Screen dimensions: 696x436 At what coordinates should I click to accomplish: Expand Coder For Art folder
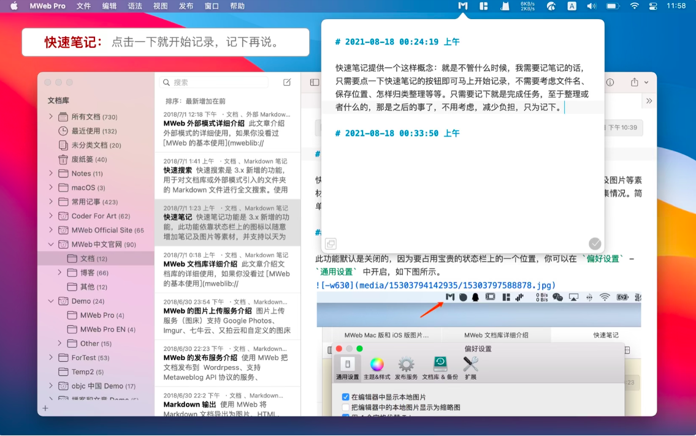pyautogui.click(x=51, y=216)
